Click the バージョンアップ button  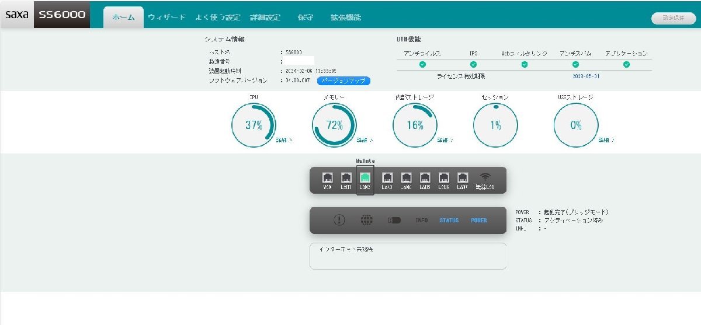(x=344, y=81)
